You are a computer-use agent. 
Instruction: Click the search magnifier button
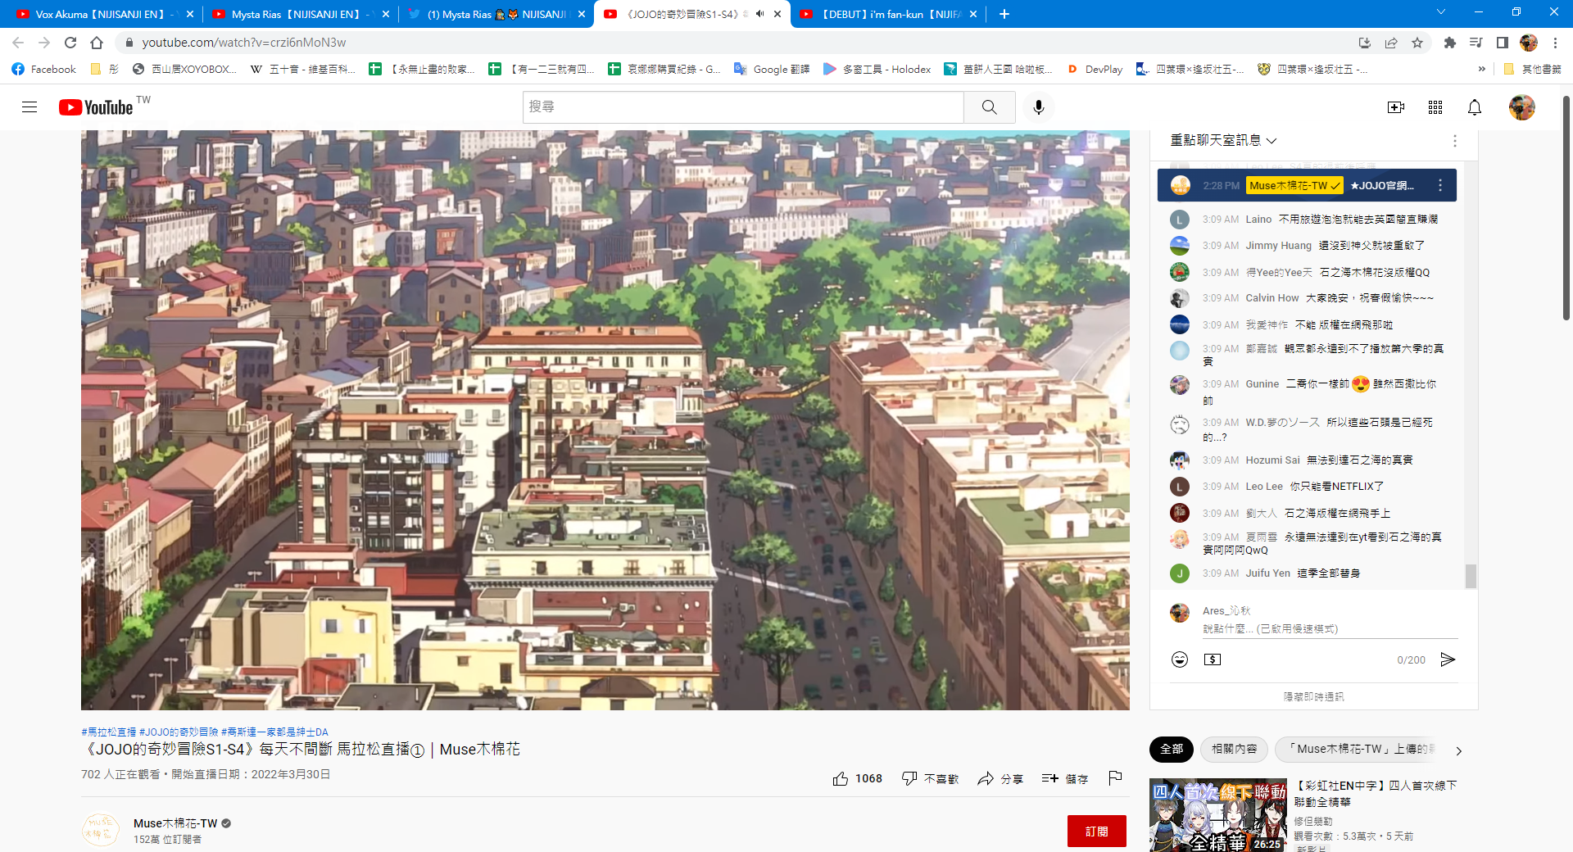[990, 107]
